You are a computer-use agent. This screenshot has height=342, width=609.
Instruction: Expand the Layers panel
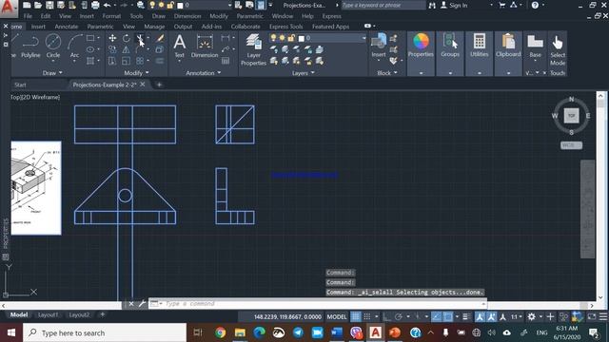click(x=304, y=73)
